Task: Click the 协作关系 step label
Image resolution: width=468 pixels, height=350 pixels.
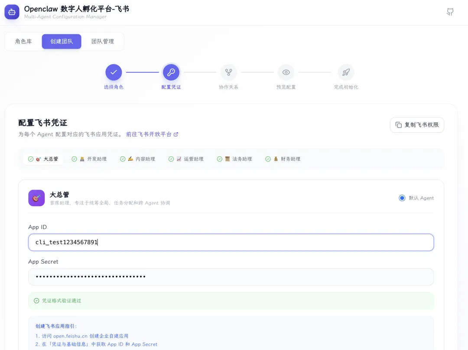Action: [x=229, y=87]
